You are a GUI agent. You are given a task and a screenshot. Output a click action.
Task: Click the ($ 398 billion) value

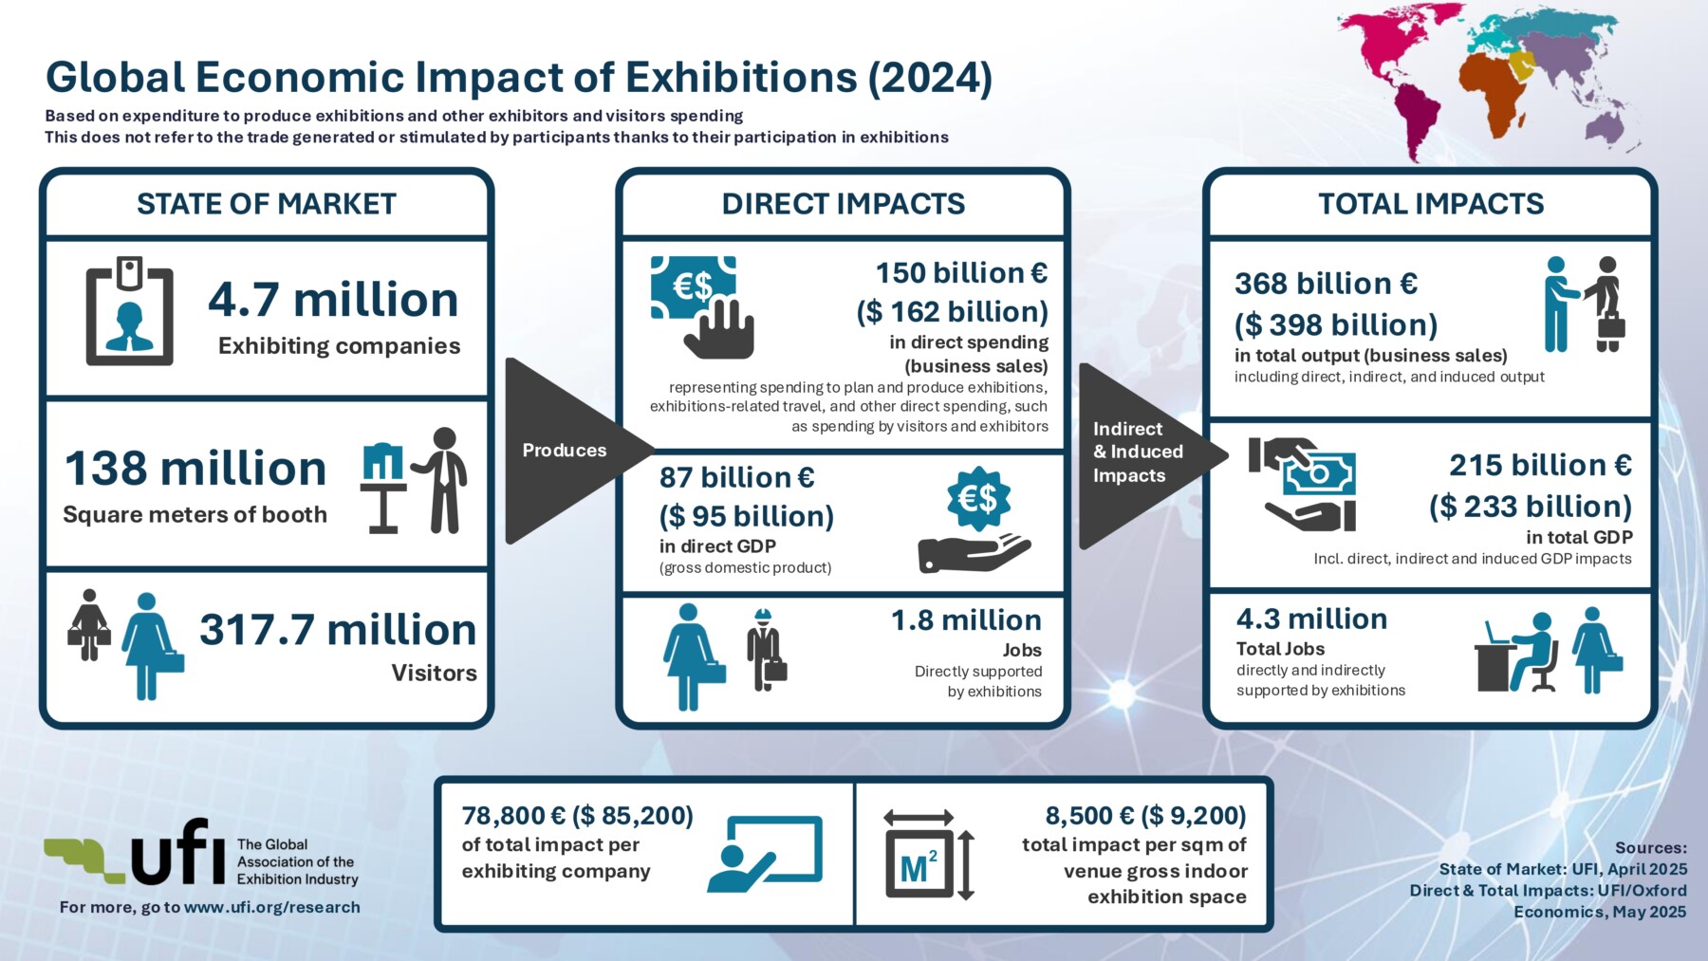tap(1336, 325)
